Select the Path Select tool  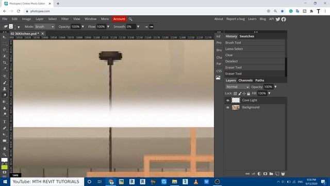pos(5,134)
